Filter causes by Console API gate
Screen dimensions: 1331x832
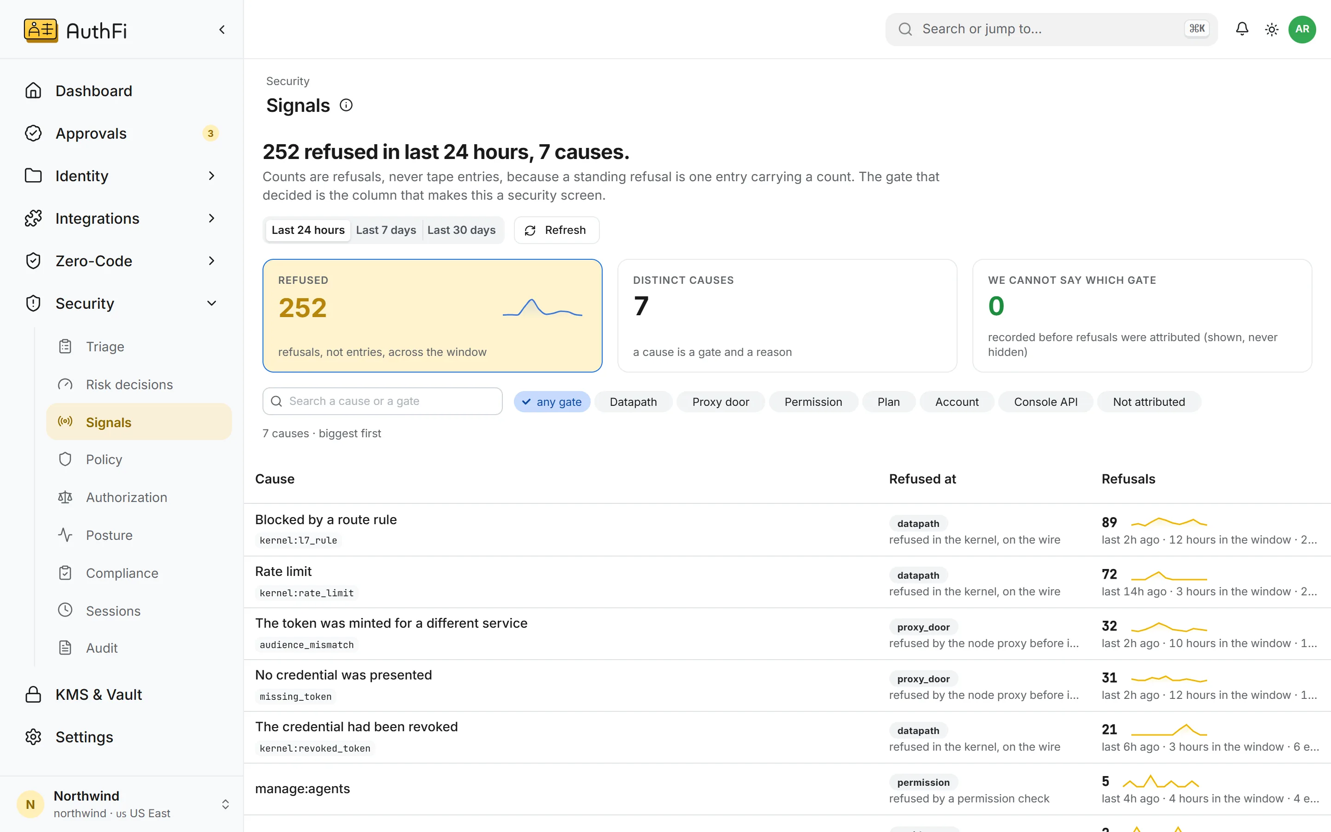click(1045, 402)
